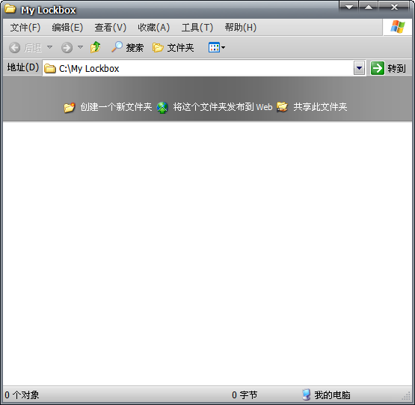This screenshot has height=405, width=415.
Task: Click the folder icon in address bar
Action: point(50,68)
